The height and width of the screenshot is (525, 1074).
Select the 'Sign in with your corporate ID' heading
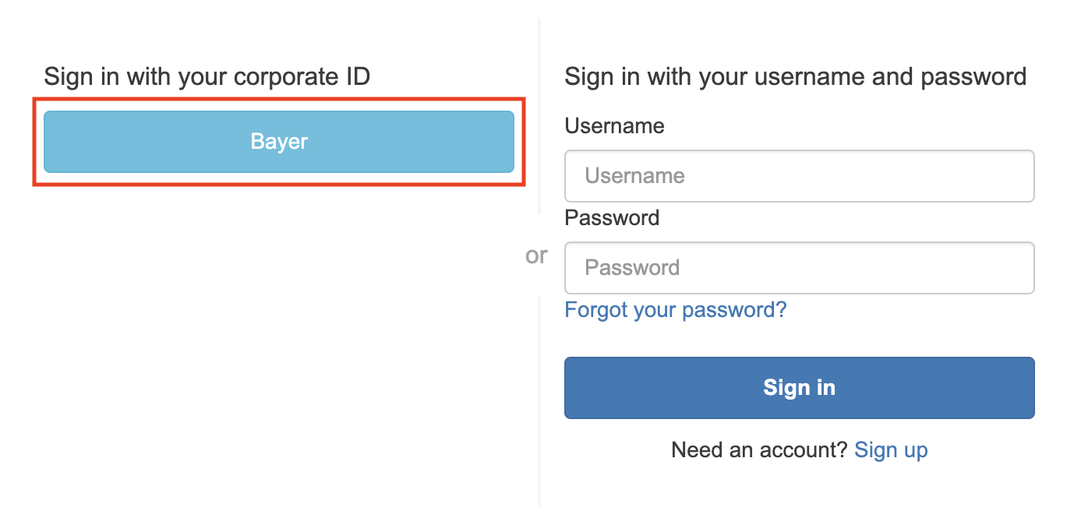click(x=207, y=77)
